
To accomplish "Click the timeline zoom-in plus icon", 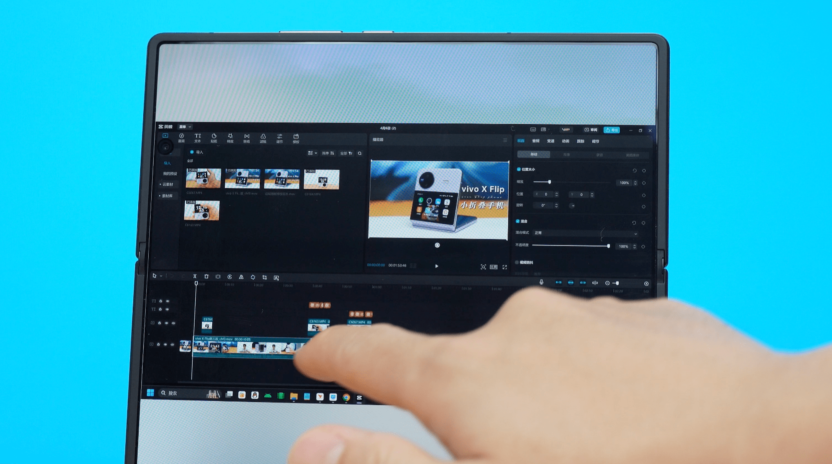I will (646, 283).
